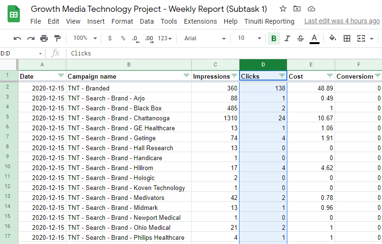
Task: Open the zoom level dropdown
Action: point(85,38)
